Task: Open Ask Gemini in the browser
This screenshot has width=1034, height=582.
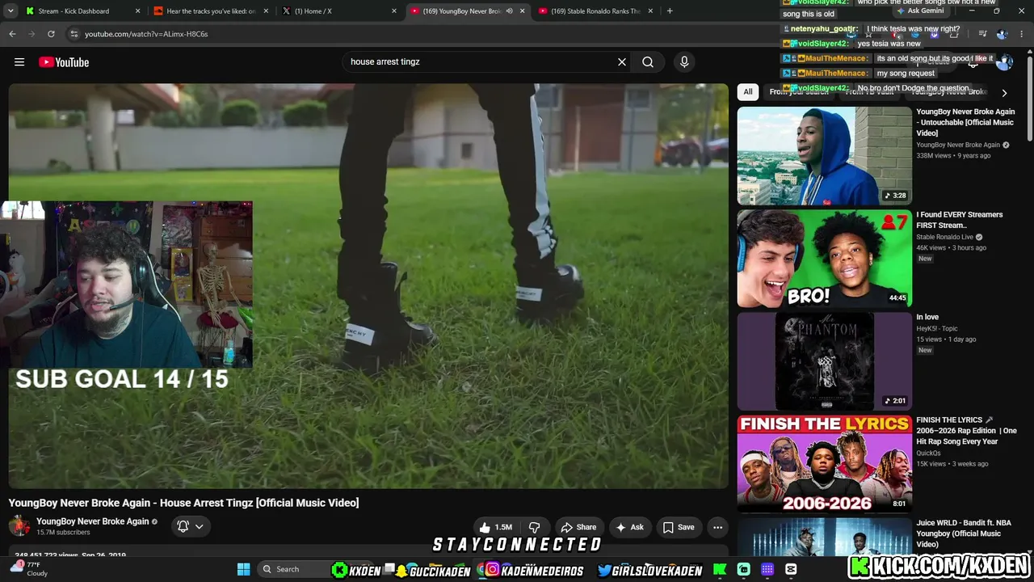Action: pos(920,11)
